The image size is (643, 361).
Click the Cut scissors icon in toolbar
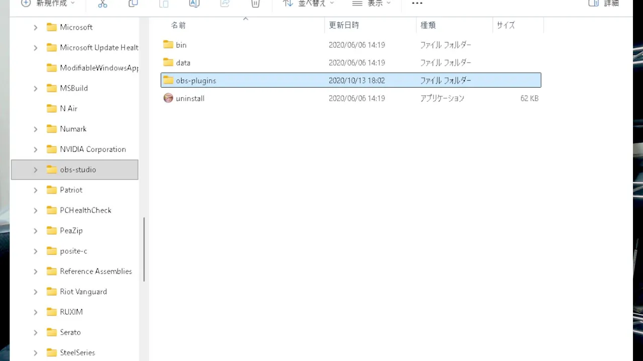point(102,4)
